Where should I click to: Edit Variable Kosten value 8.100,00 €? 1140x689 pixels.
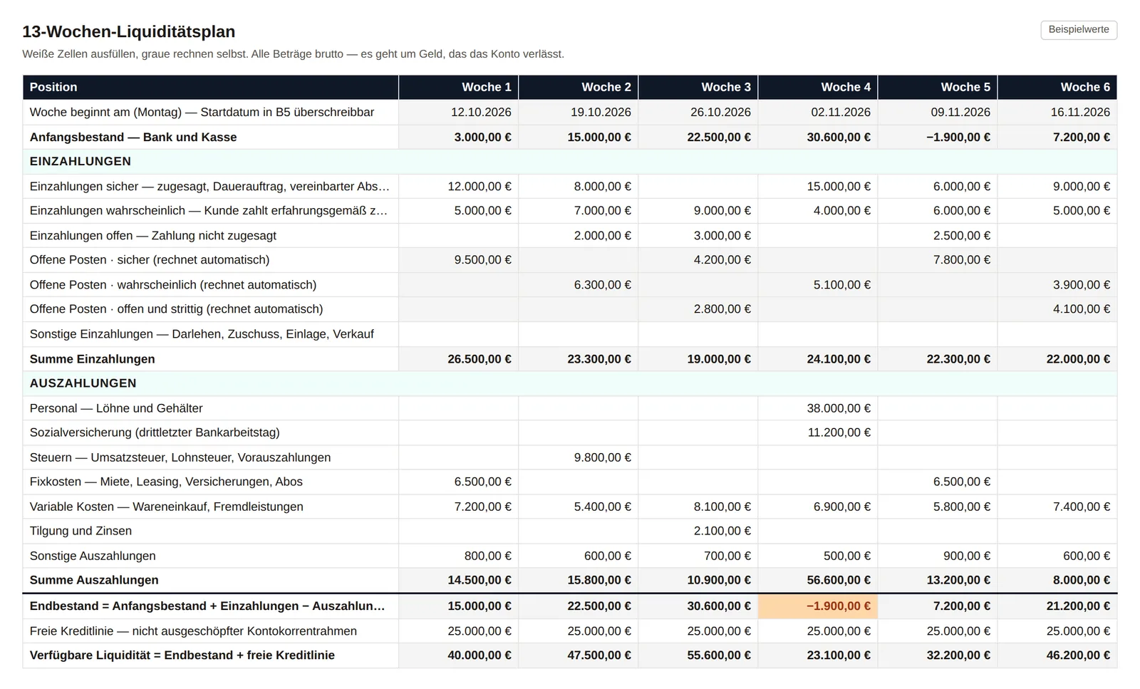click(698, 507)
